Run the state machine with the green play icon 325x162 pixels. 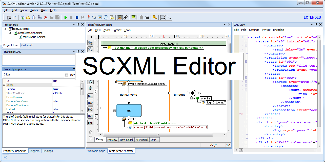click(66, 17)
